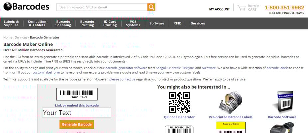Open the RFID menu

[x=177, y=23]
